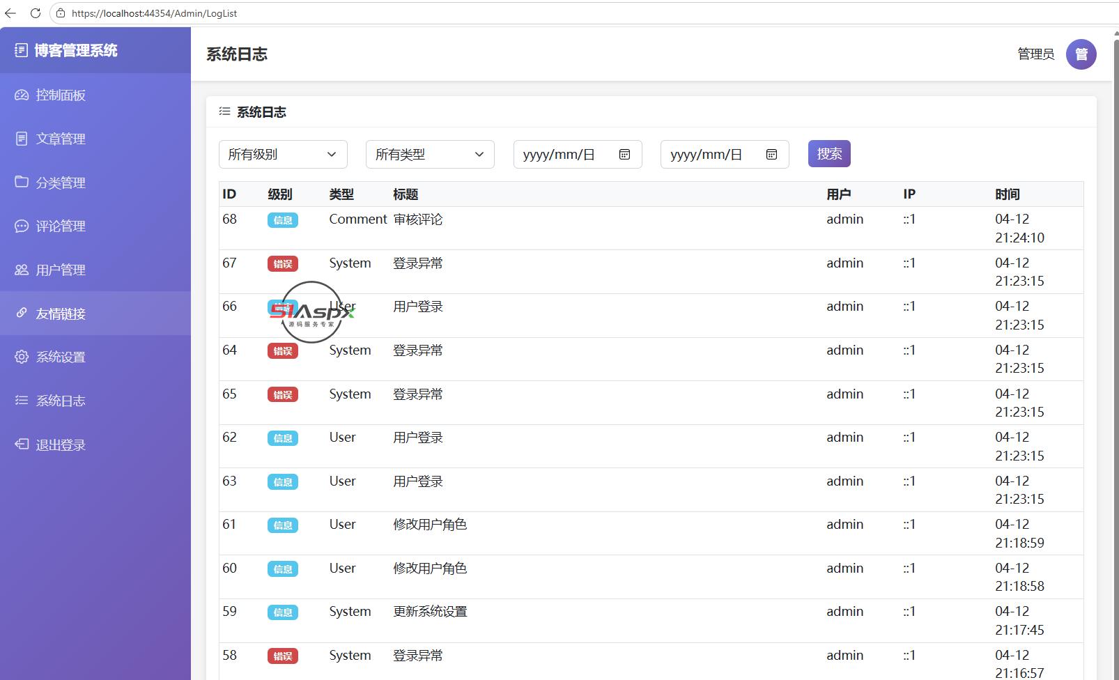Click the 友情链接 link icon
Image resolution: width=1119 pixels, height=680 pixels.
click(x=22, y=313)
